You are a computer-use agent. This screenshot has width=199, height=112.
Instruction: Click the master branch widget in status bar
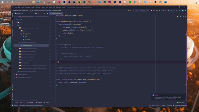(x=169, y=105)
